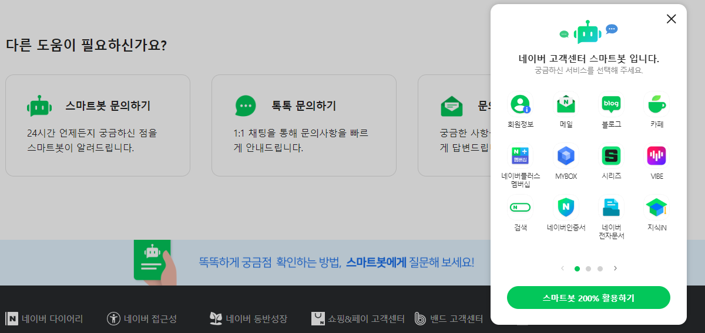Click the 궁금하신 서비스를 선택해 주세요. text
705x333 pixels.
589,70
